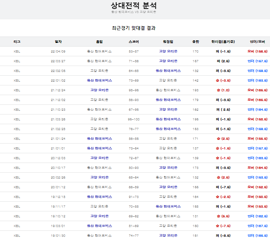Click KBL league cell in 22/04/09 row

click(17, 51)
